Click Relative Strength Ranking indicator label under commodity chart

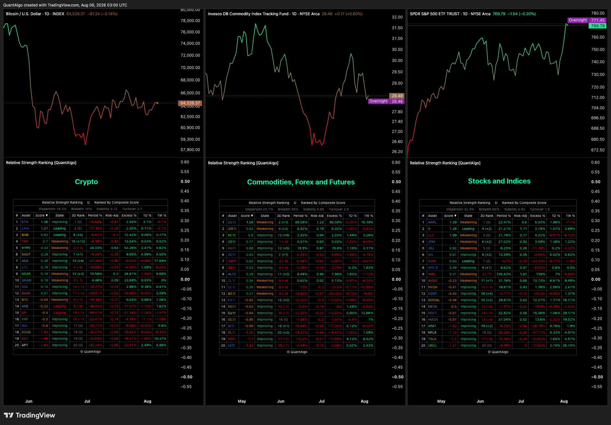[243, 163]
